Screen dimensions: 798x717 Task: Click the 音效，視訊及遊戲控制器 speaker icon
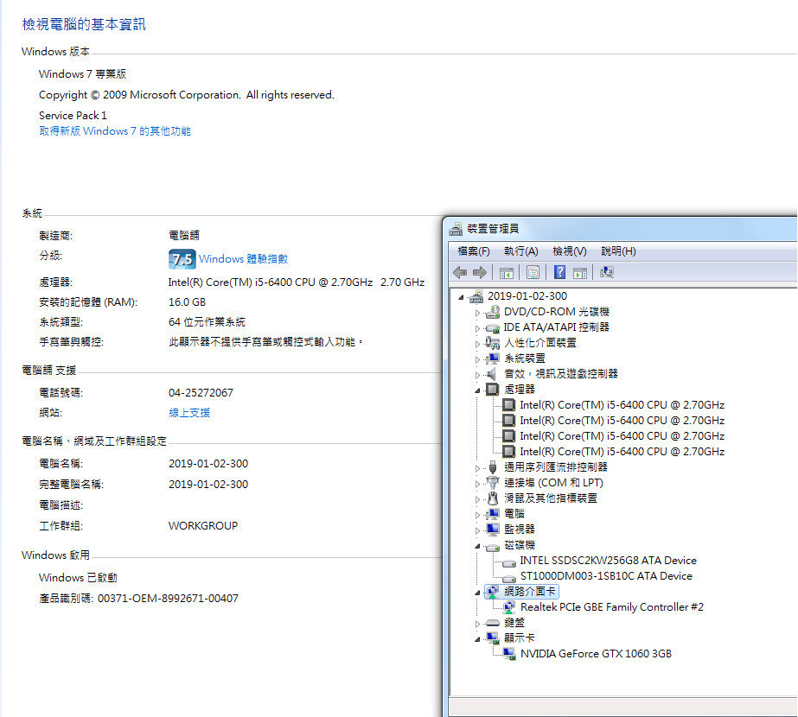click(492, 374)
